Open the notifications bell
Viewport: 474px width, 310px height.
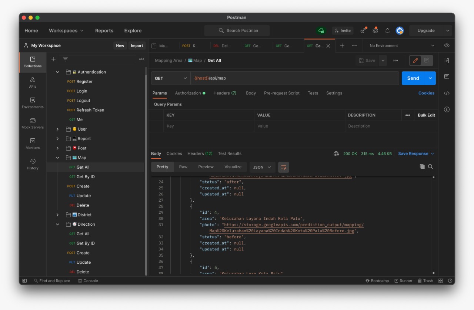387,31
